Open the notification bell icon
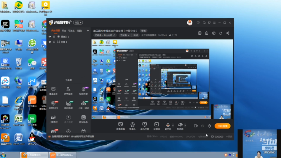This screenshot has height=158, width=281. coord(221,33)
